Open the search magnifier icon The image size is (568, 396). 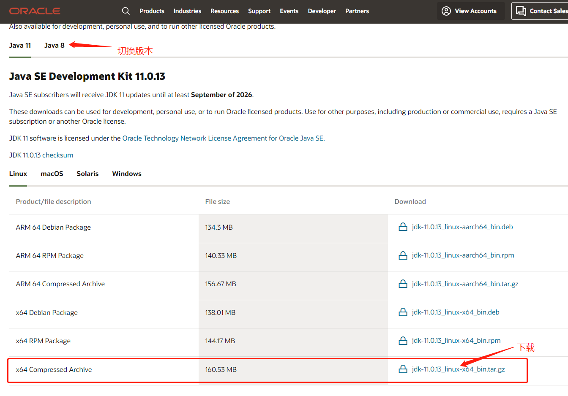(x=126, y=11)
